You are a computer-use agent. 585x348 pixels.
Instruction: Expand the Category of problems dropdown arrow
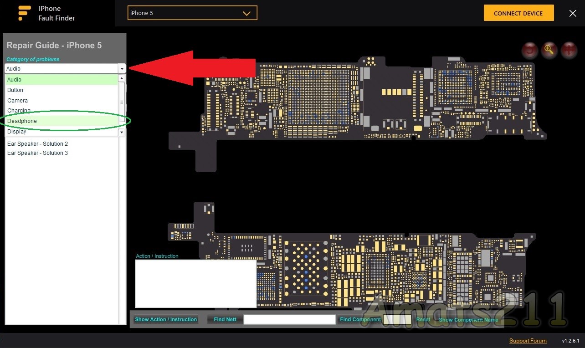[122, 69]
